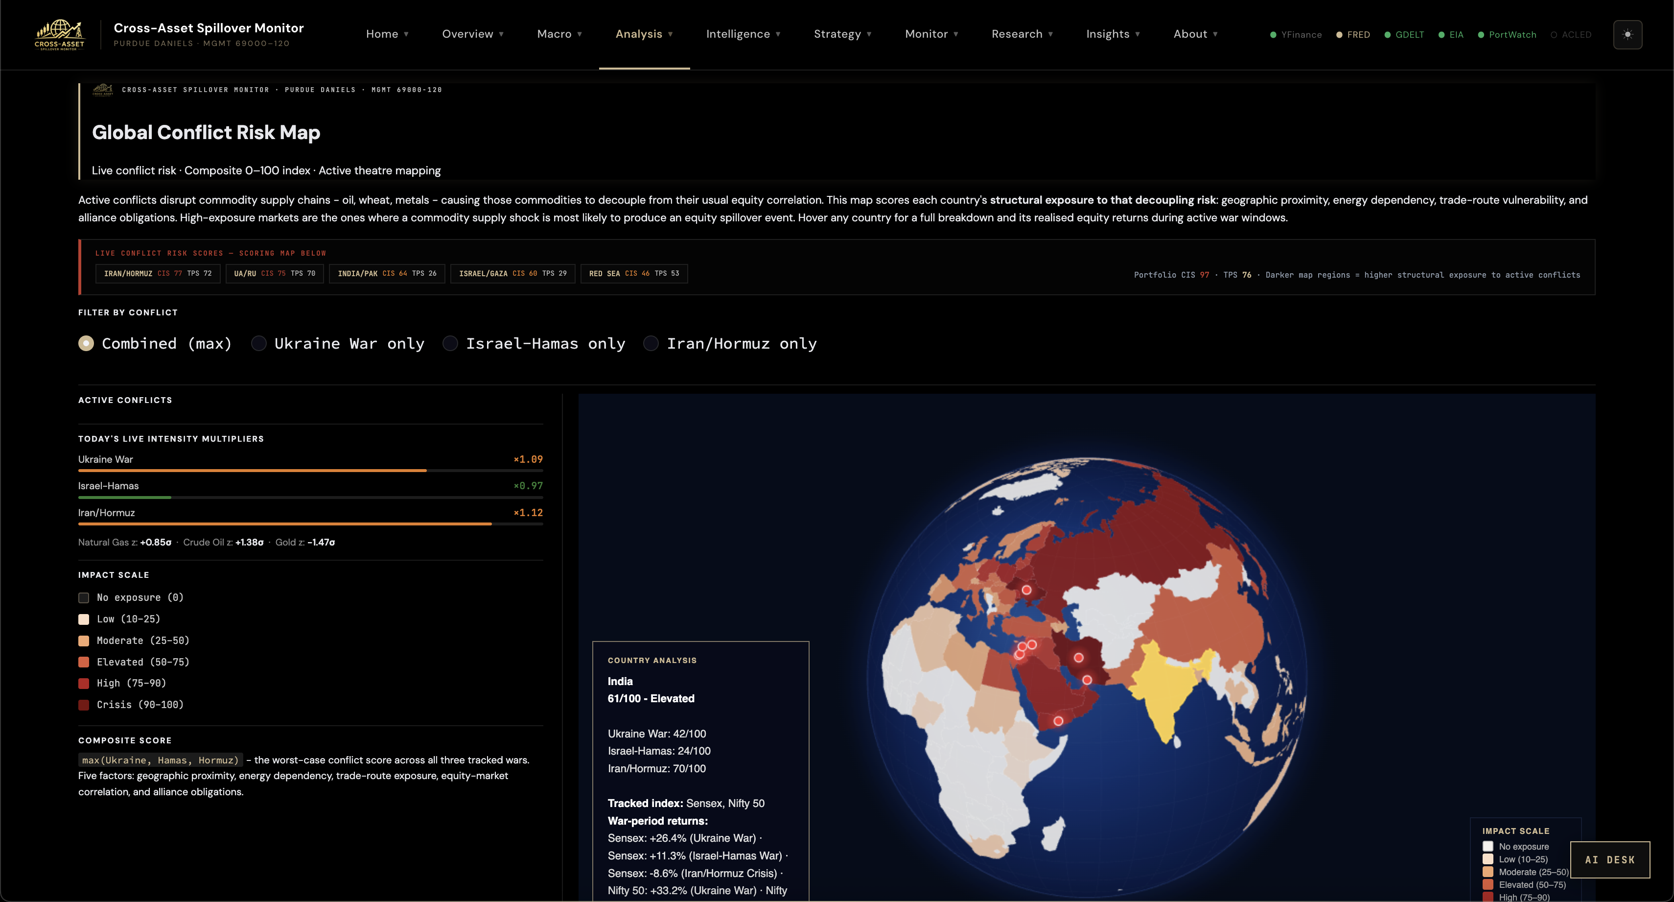This screenshot has height=902, width=1674.
Task: Click the ×0.97 Israel-Hamas multiplier value
Action: [528, 486]
